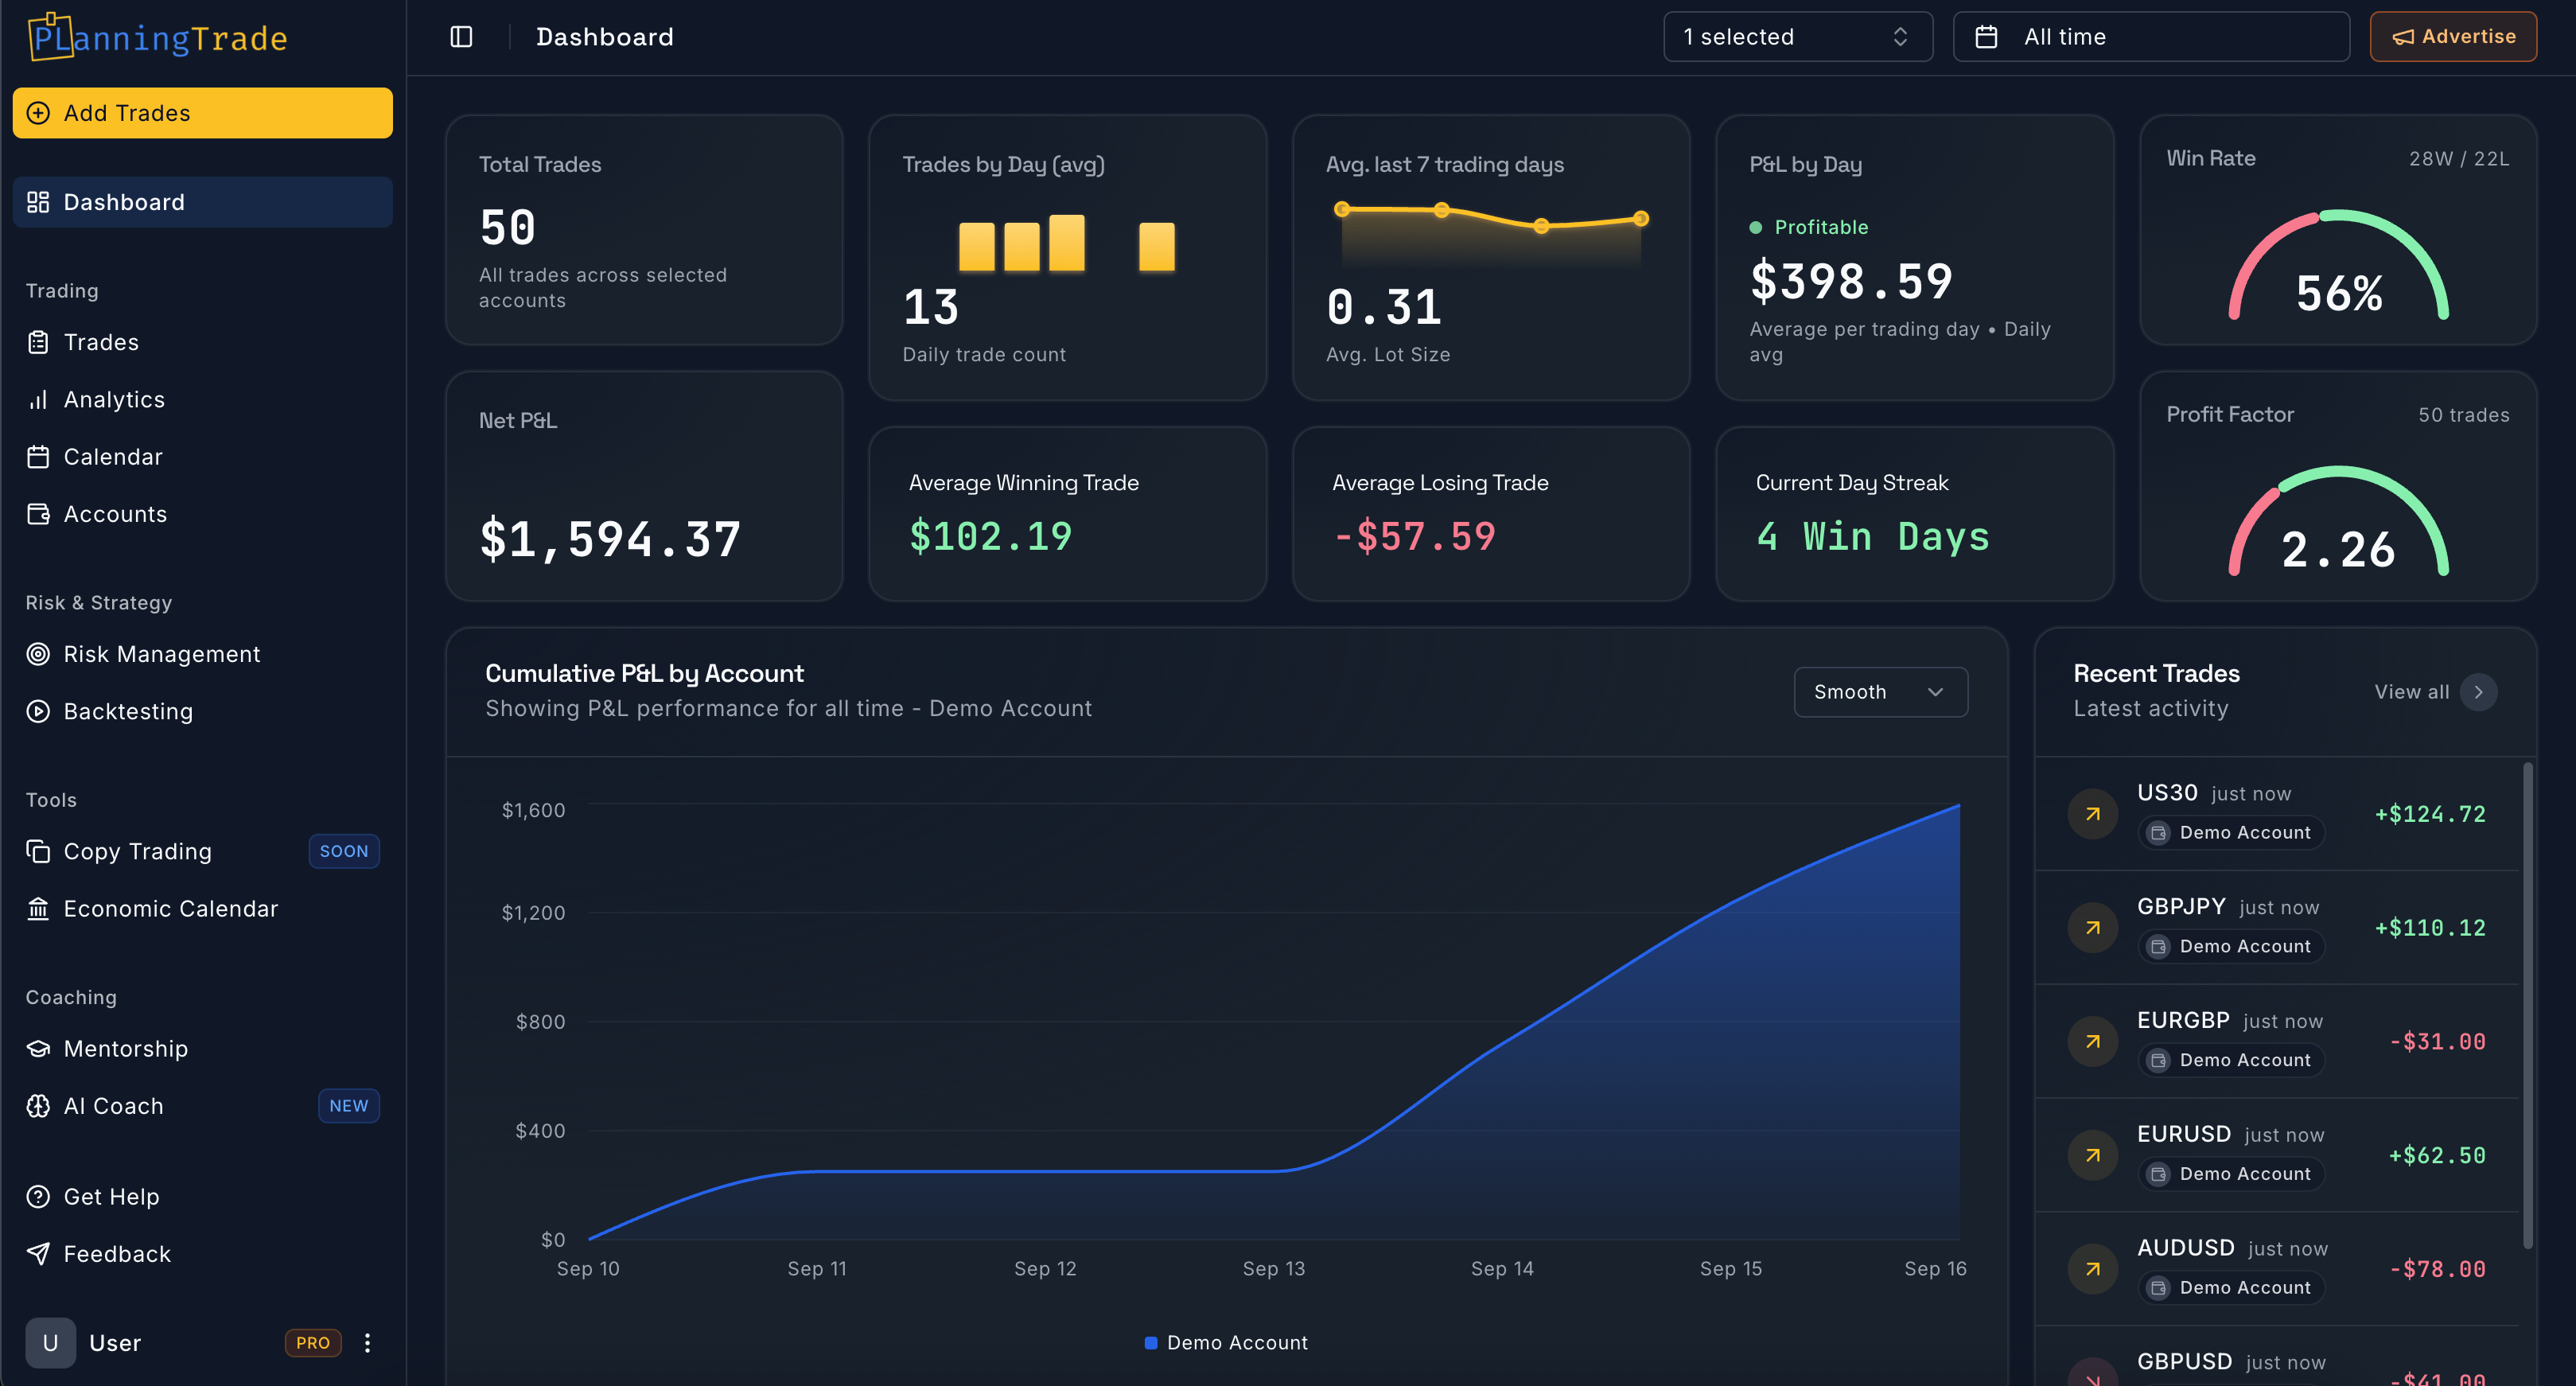
Task: Open the user options three-dot menu
Action: click(x=367, y=1343)
